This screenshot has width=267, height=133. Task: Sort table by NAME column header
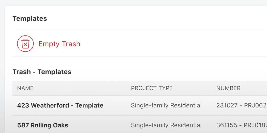coord(25,88)
